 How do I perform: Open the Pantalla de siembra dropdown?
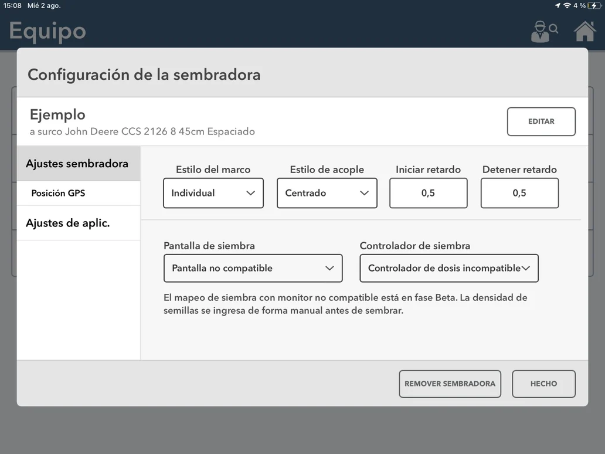253,268
